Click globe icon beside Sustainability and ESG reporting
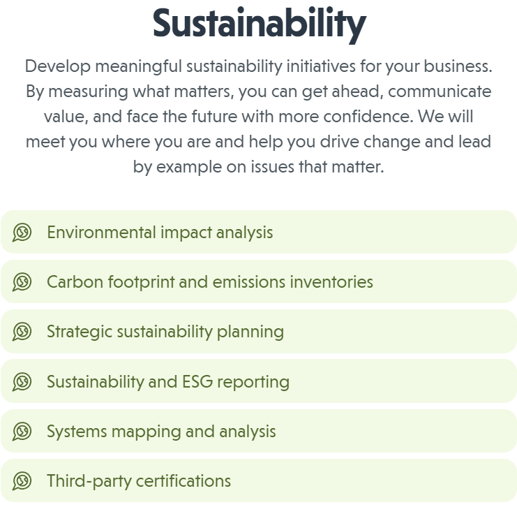Image resolution: width=517 pixels, height=507 pixels. pyautogui.click(x=22, y=382)
